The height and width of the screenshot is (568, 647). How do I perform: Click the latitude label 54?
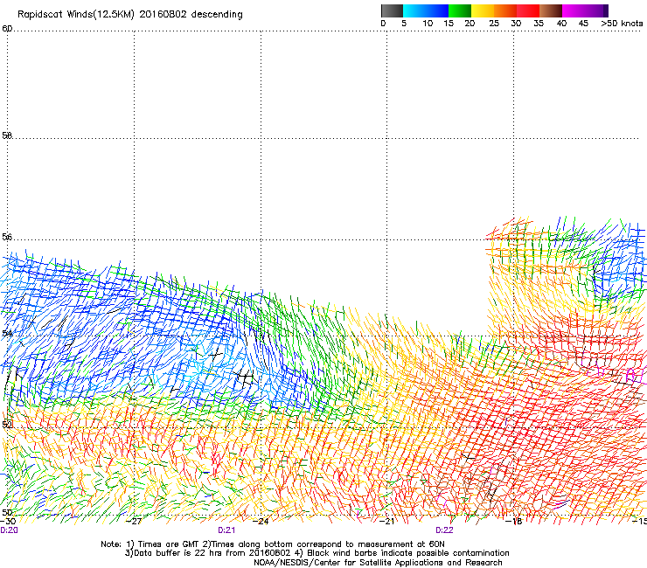pyautogui.click(x=7, y=333)
